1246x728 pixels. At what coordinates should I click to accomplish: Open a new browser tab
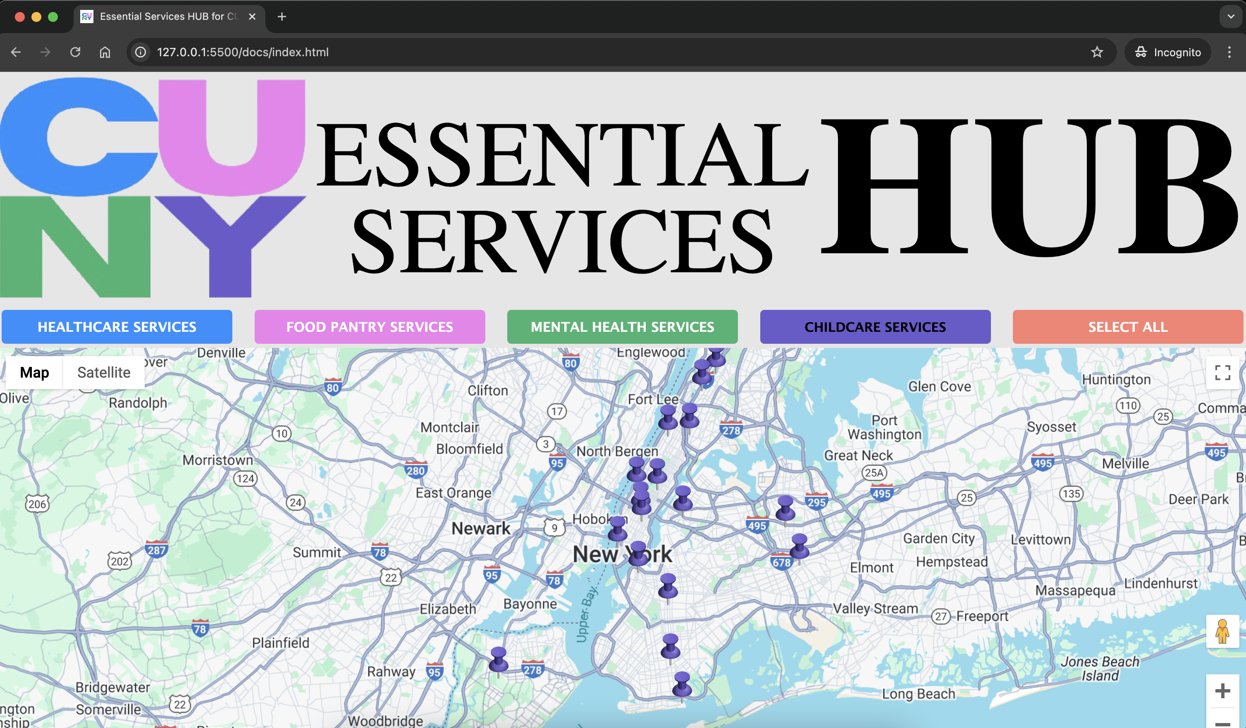pyautogui.click(x=282, y=16)
